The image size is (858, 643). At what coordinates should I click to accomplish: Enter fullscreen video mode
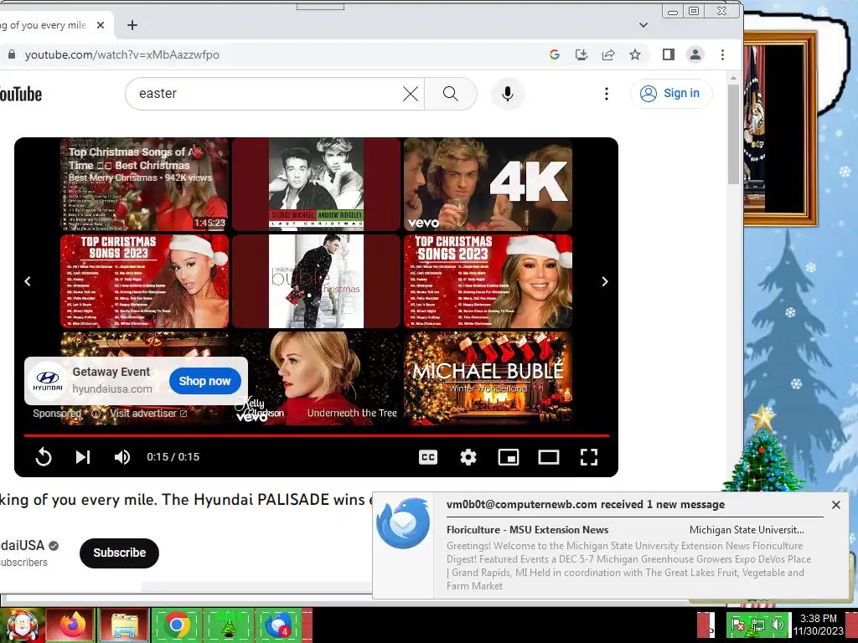coord(589,457)
